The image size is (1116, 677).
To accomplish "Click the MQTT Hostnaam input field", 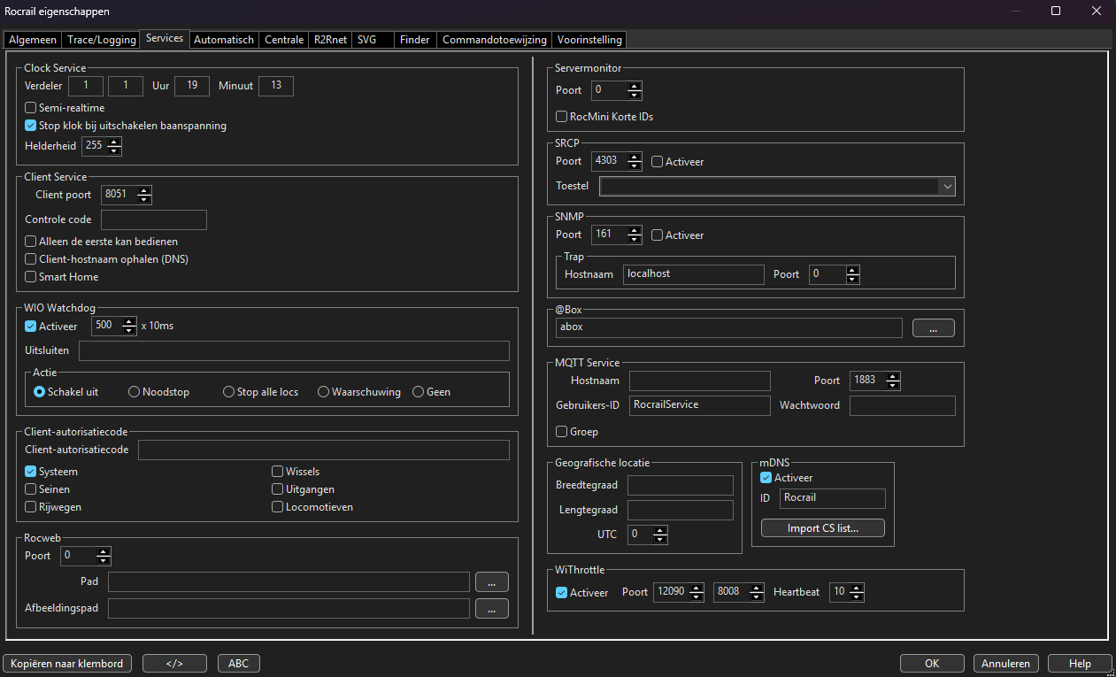I will pos(699,381).
